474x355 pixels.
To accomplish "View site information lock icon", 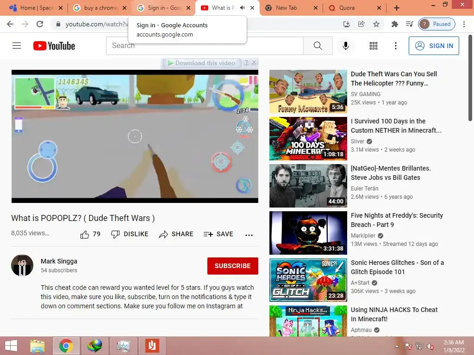I will (x=58, y=24).
